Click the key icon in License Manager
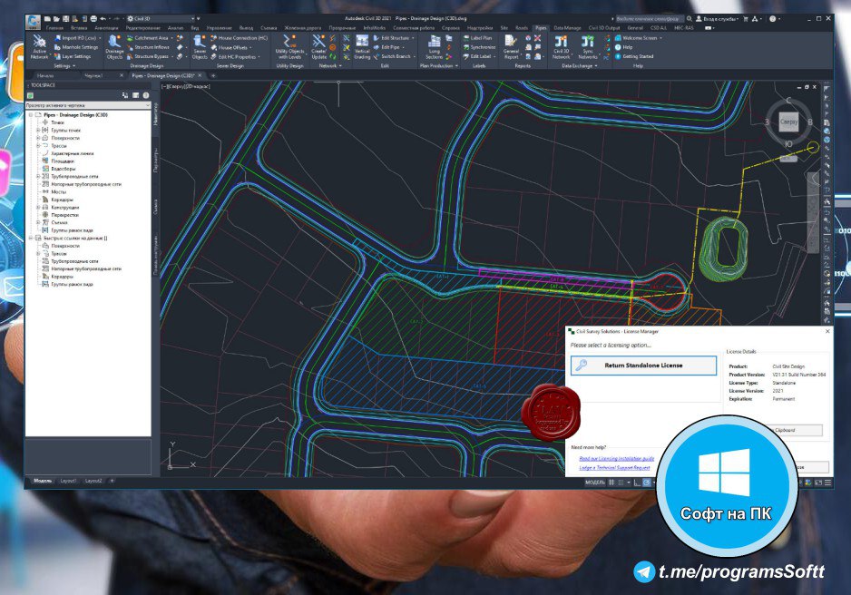Viewport: 851px width, 595px height. coord(582,365)
